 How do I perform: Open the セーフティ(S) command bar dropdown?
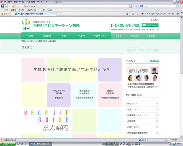click(x=161, y=13)
